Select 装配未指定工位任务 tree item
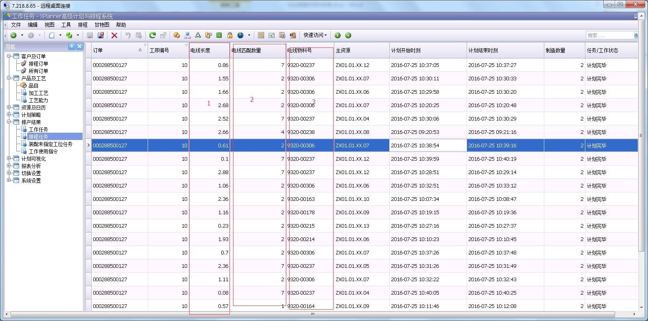 pyautogui.click(x=50, y=144)
